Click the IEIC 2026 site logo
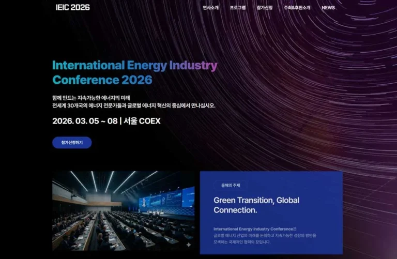This screenshot has width=397, height=259. (73, 7)
